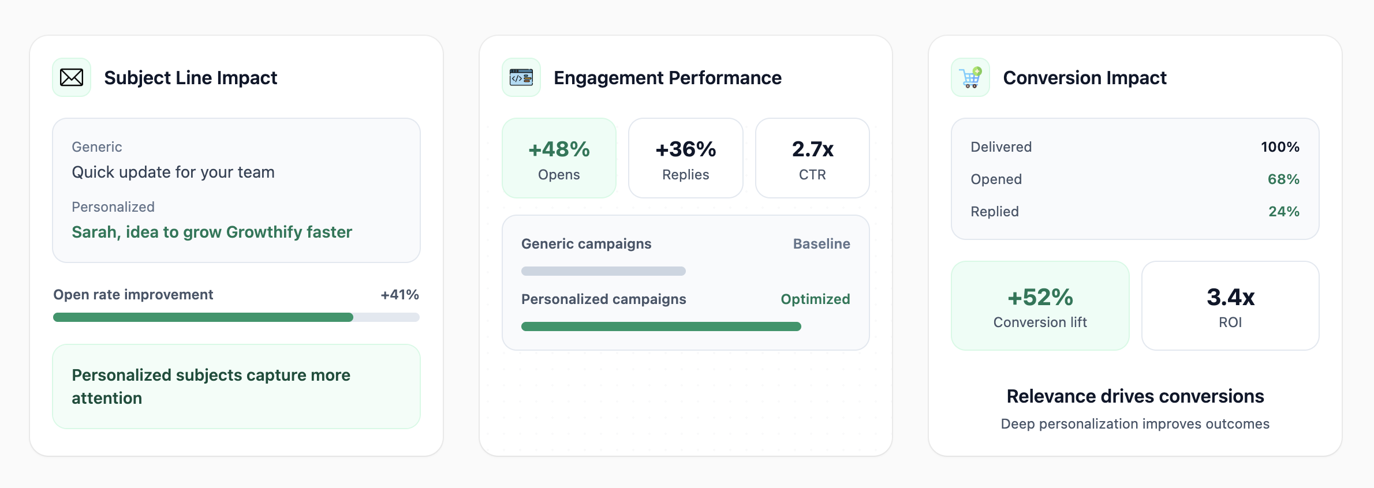The height and width of the screenshot is (488, 1374).
Task: Expand the Delivered statistics row
Action: pos(1134,147)
